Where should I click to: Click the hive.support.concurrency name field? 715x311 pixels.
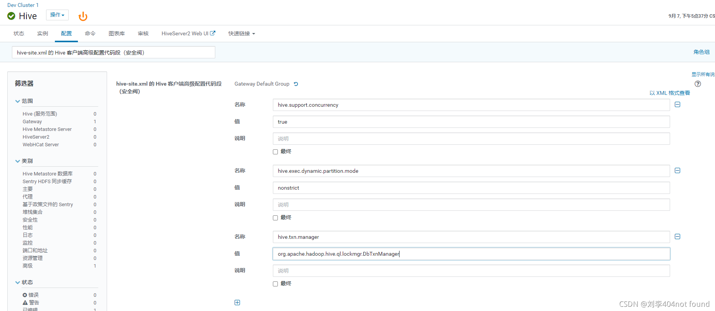pos(471,105)
